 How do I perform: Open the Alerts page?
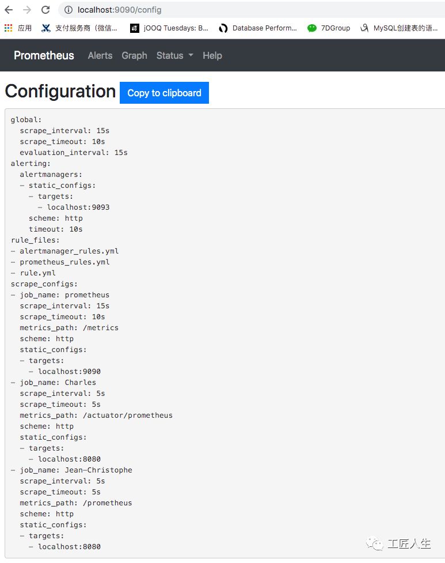[x=100, y=55]
